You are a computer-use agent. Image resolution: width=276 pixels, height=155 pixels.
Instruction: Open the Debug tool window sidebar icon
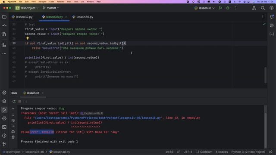4,118
